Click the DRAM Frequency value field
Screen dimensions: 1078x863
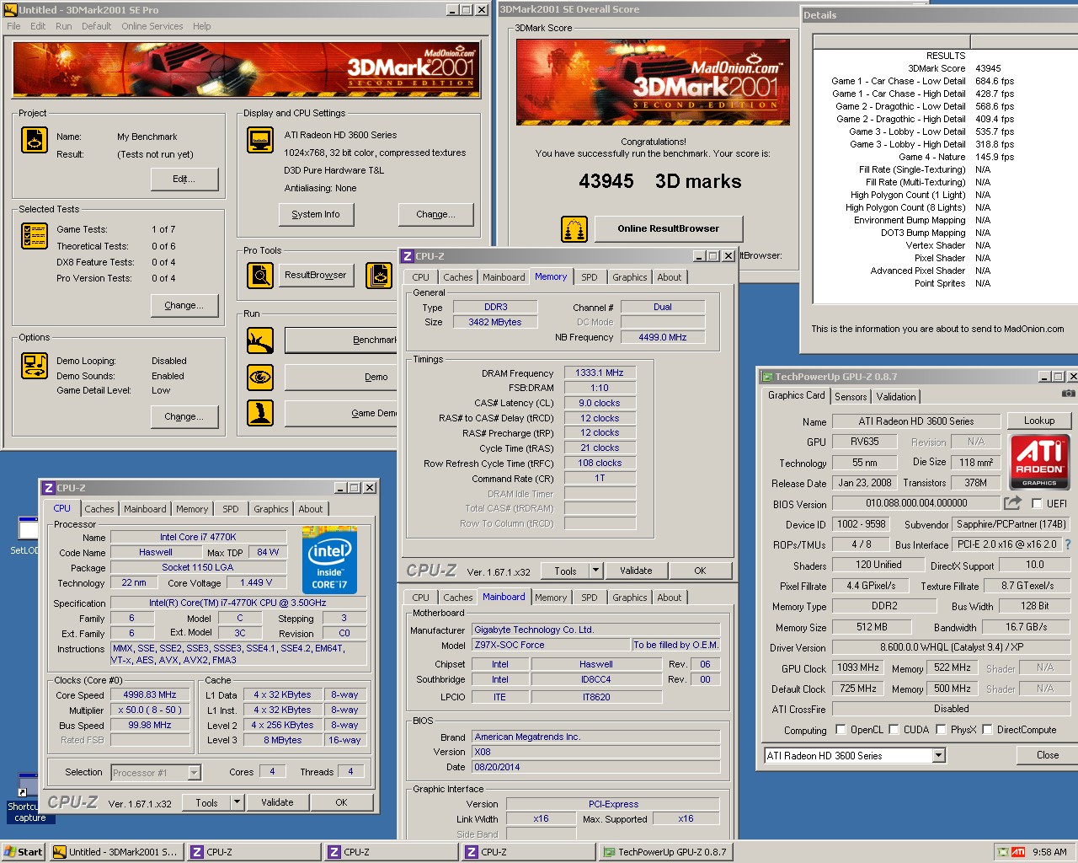tap(600, 373)
